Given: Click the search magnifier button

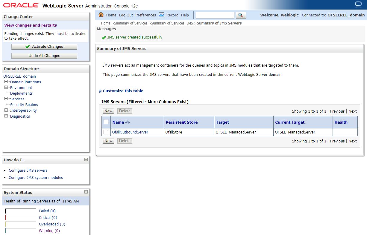Looking at the screenshot, I should 241,15.
